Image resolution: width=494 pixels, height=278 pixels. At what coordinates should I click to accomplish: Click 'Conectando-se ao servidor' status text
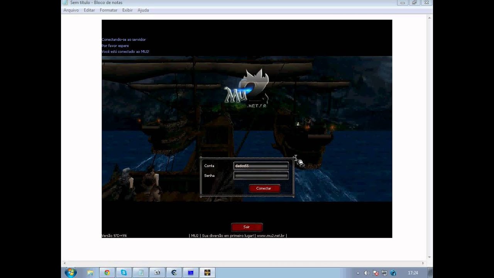point(123,39)
